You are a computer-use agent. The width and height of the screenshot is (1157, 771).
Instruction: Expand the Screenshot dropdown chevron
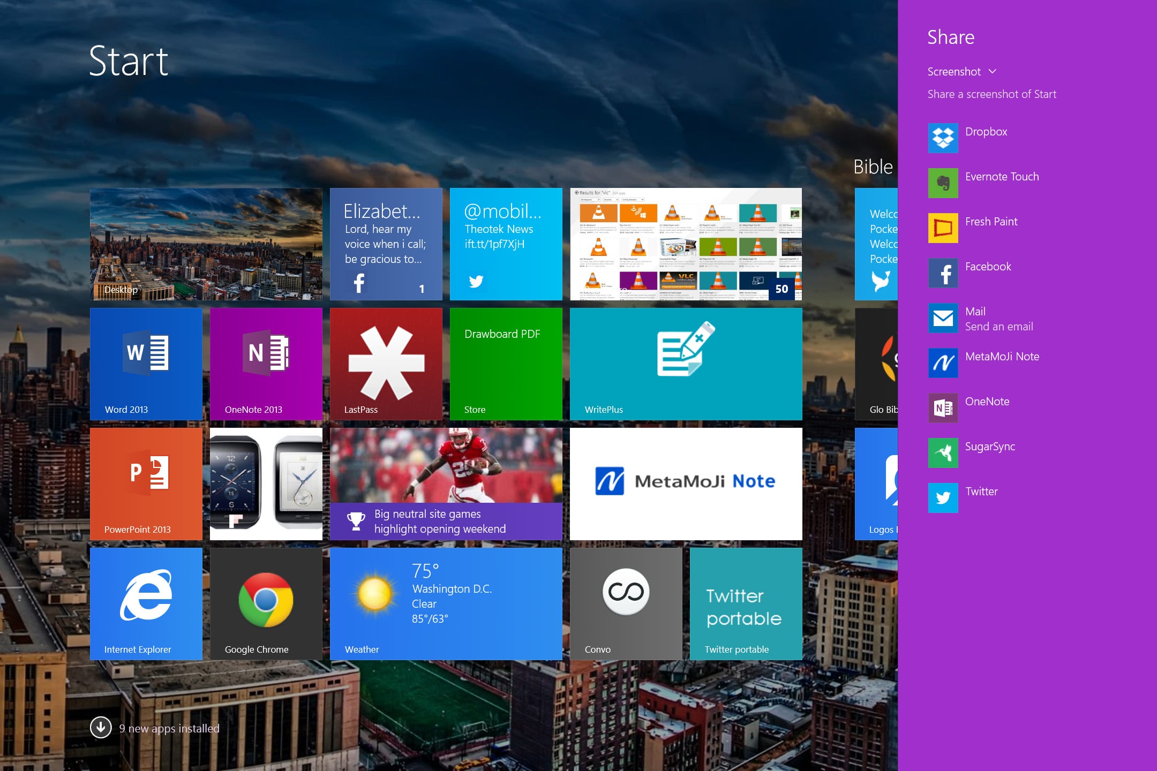[992, 71]
